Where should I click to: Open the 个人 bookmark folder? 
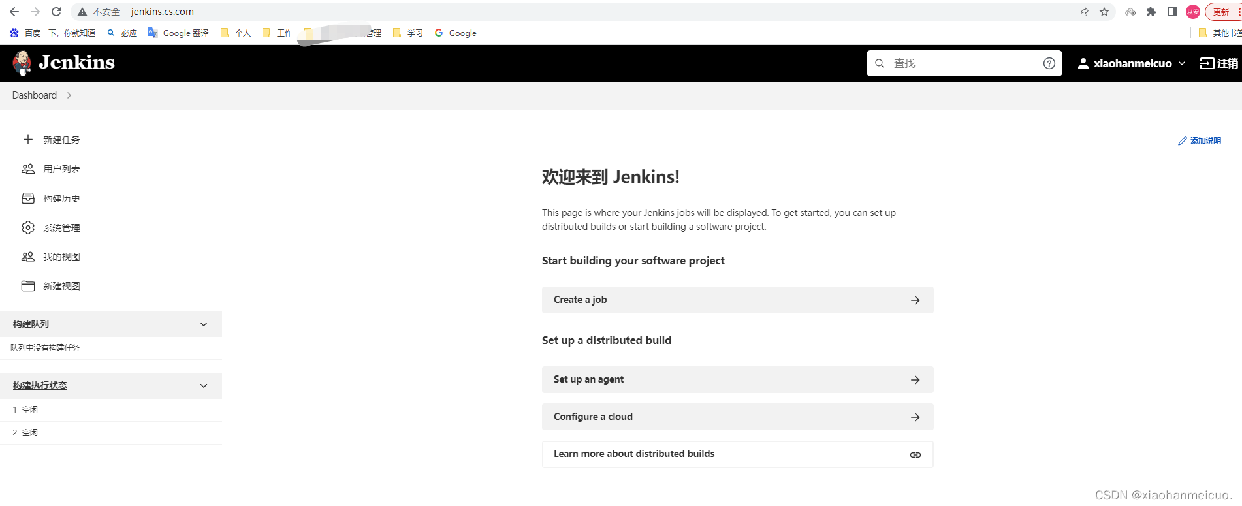click(236, 33)
